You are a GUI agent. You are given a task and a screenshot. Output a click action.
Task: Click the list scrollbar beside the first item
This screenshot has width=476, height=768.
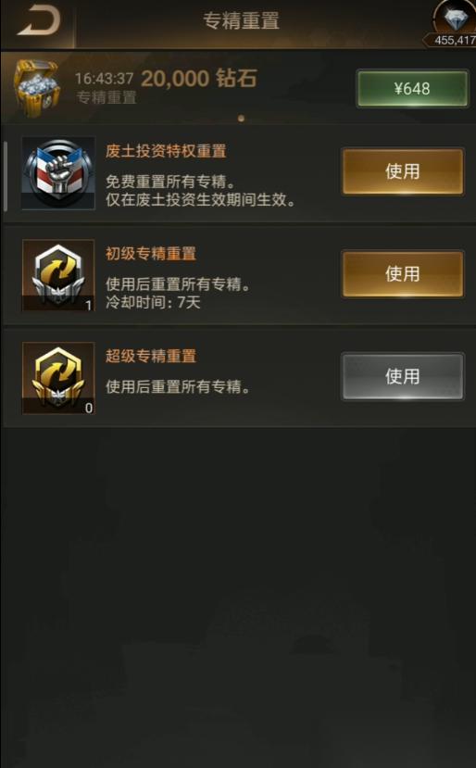pos(6,176)
